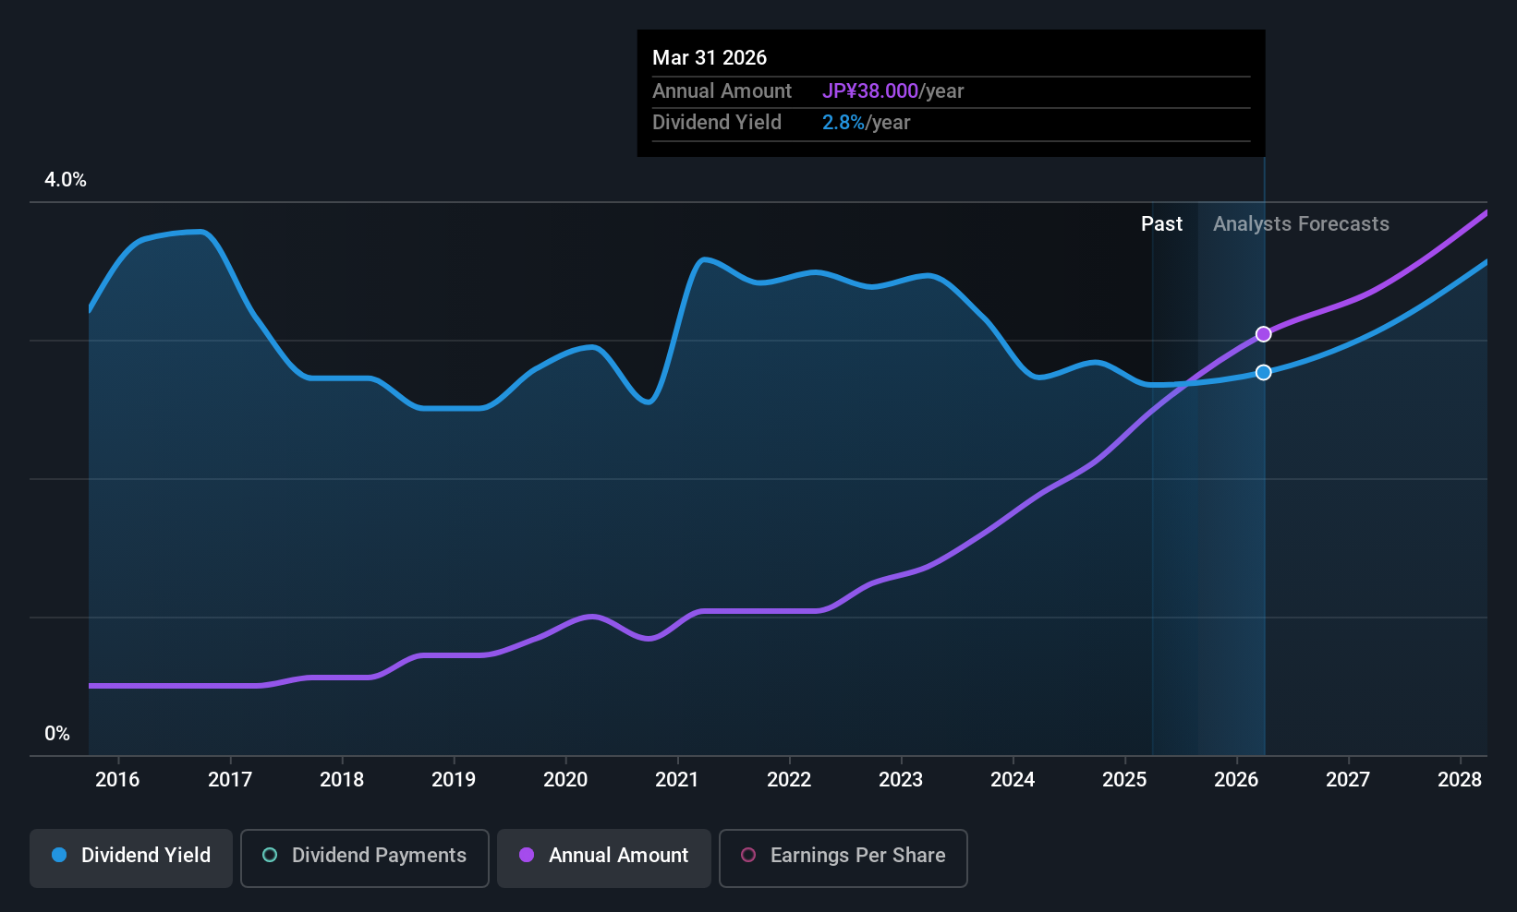Click the Analysts Forecasts region label
Screen dimensions: 1517x912
[x=1301, y=224]
